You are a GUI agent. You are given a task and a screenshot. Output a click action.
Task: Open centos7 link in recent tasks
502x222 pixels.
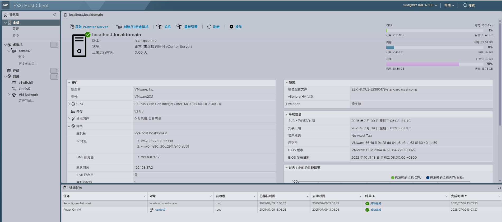point(160,210)
